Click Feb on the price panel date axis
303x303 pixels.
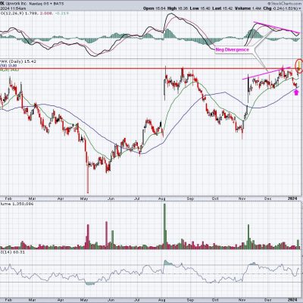pos(8,198)
